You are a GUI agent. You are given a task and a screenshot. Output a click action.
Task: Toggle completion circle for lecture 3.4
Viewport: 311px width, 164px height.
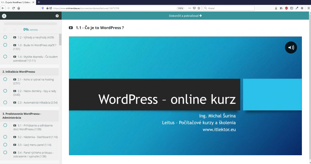point(5,152)
